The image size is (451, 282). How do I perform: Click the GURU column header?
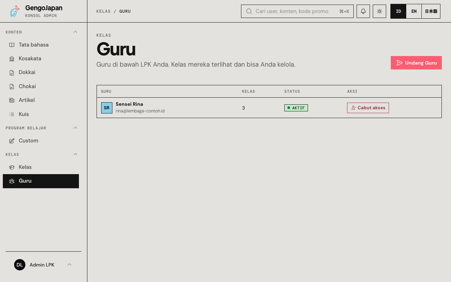coord(106,91)
